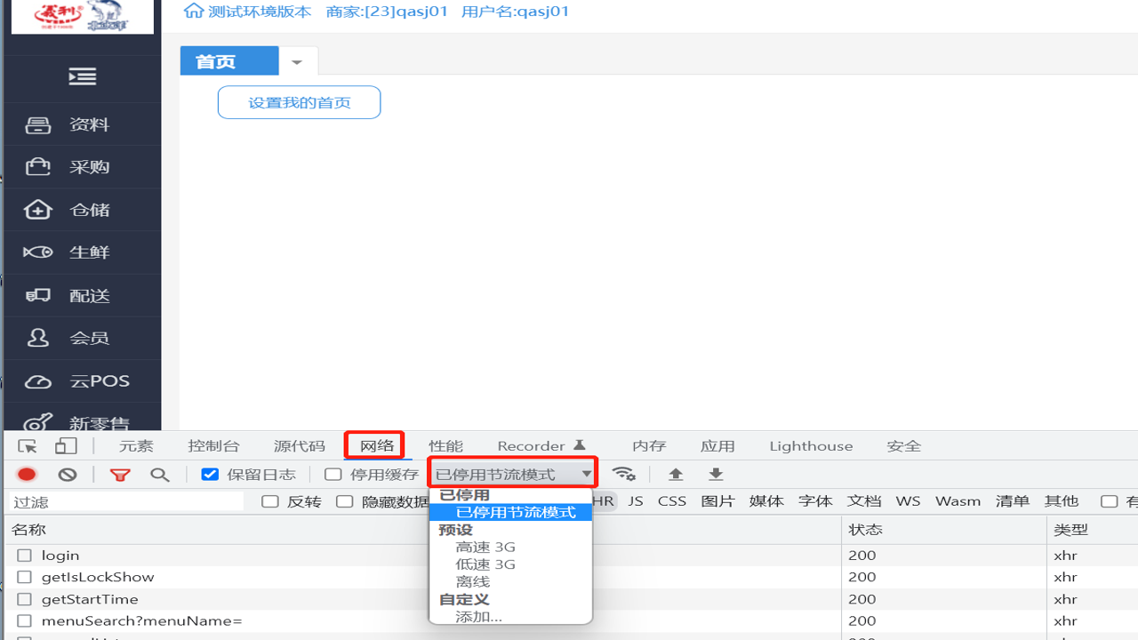The image size is (1138, 640).
Task: Open the 云POS sidebar section
Action: [83, 380]
